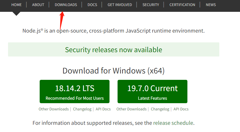This screenshot has width=240, height=132.
Task: View the Changelog for 18.14.2 LTS
Action: 82,109
